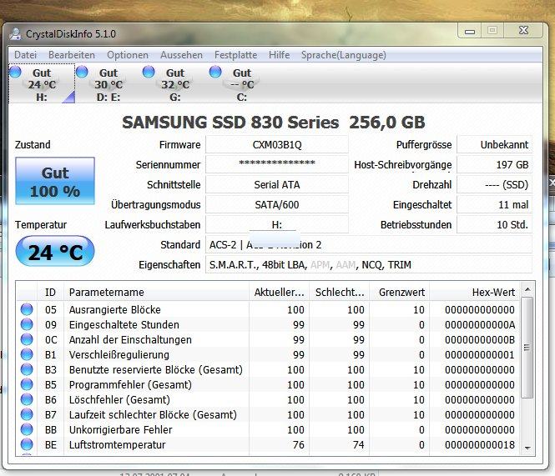Click the SMART list vertical scrollbar thumb
This screenshot has height=476, width=555.
coord(527,348)
